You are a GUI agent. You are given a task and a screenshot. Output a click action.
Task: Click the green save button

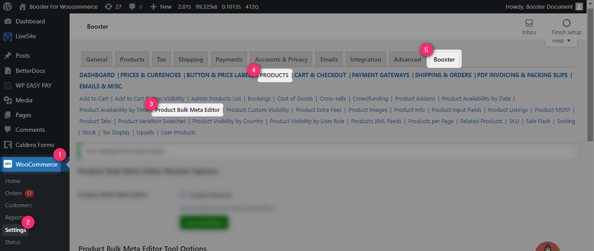click(204, 222)
